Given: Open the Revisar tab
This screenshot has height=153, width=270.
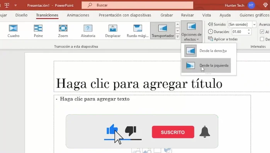Looking at the screenshot, I should 187,15.
